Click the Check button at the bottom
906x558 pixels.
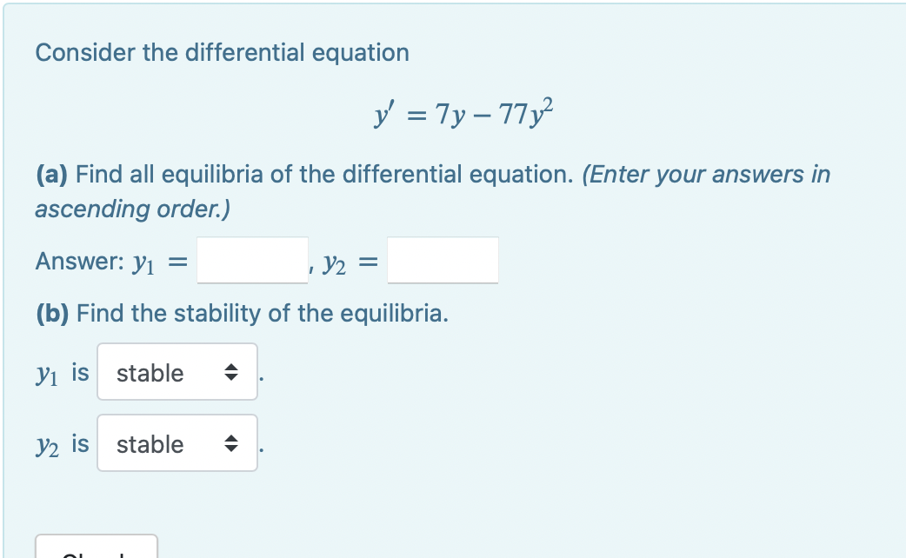[x=96, y=549]
